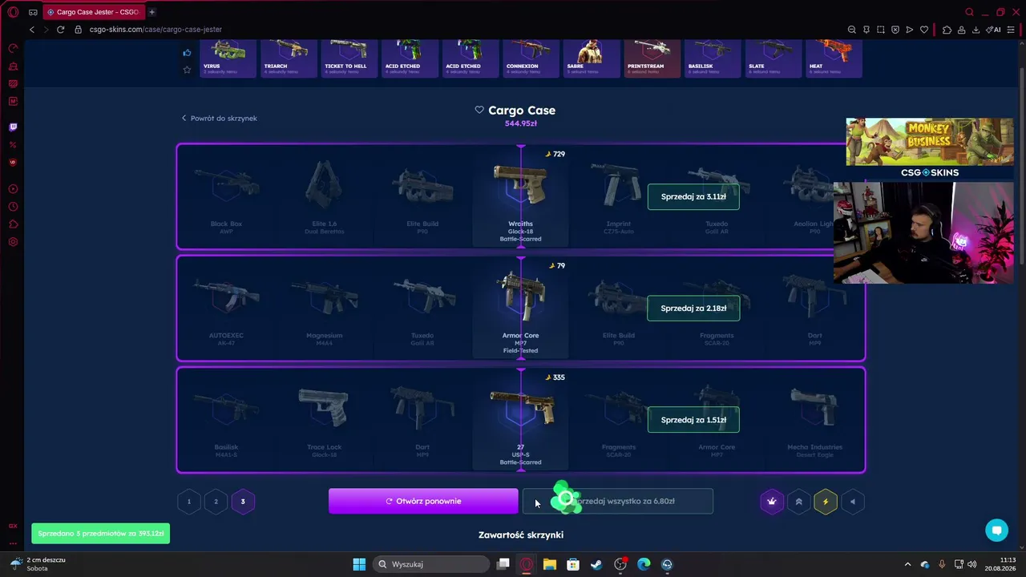Click the pin icon in the browser toolbar
This screenshot has height=577, width=1026.
866,30
